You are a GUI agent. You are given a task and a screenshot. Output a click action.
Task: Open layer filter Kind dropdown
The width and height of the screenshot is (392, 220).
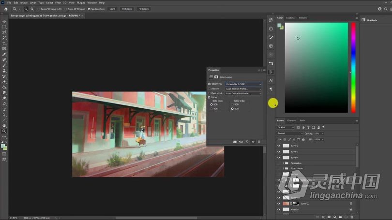pos(286,127)
